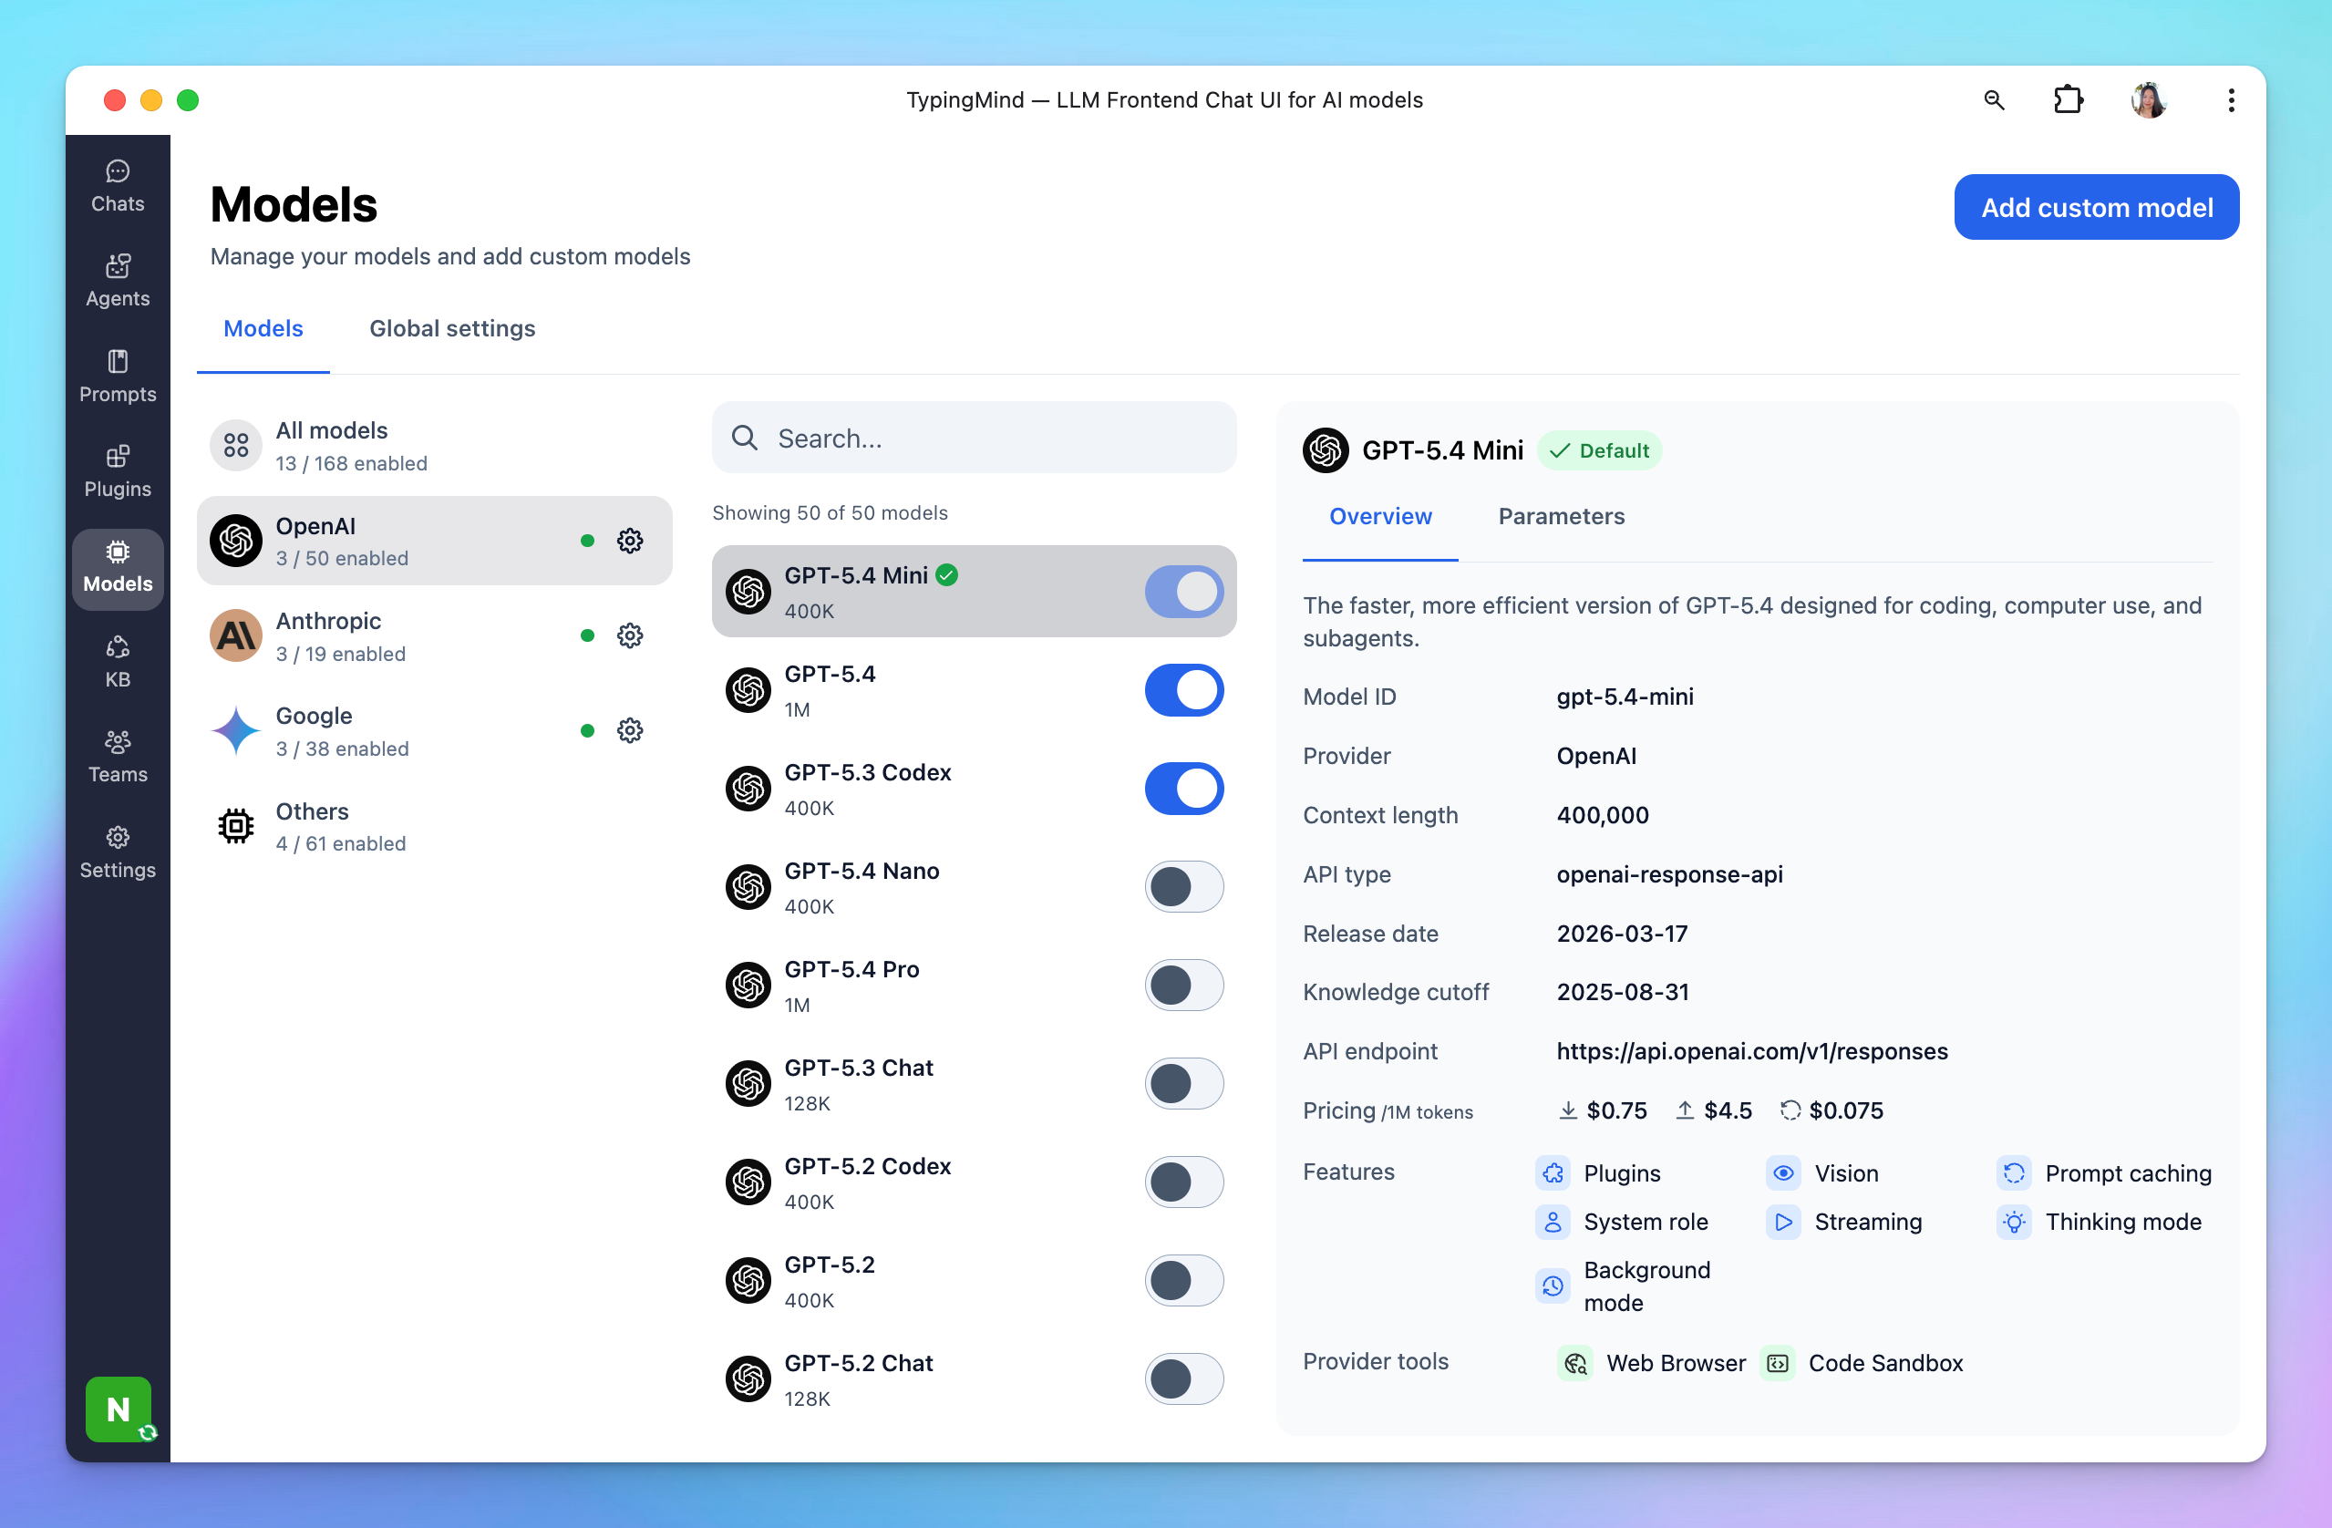
Task: Enable the GPT-5.4 Nano toggle
Action: [x=1183, y=887]
